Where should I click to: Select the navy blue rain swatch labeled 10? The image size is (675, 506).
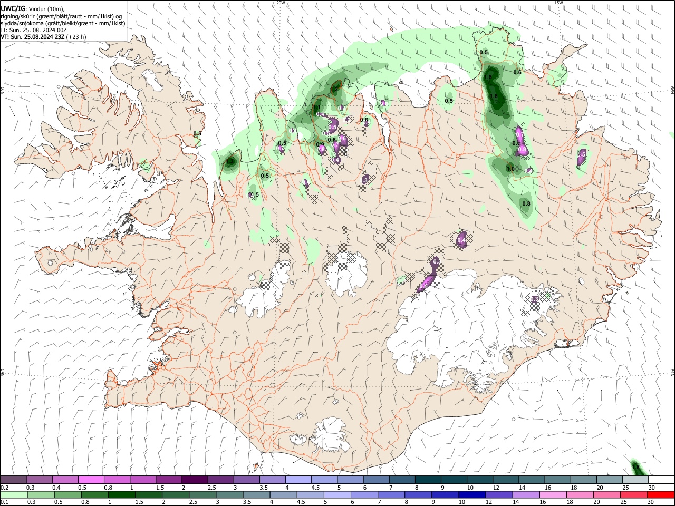(471, 495)
